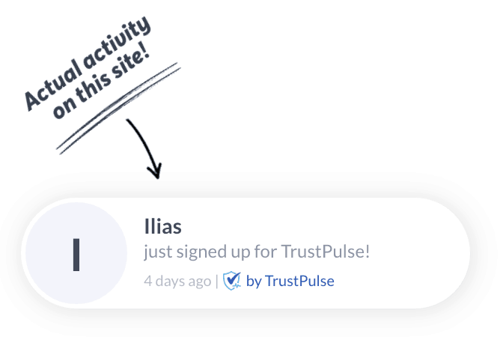Click the vertical bar separator after timestamp

click(x=217, y=281)
